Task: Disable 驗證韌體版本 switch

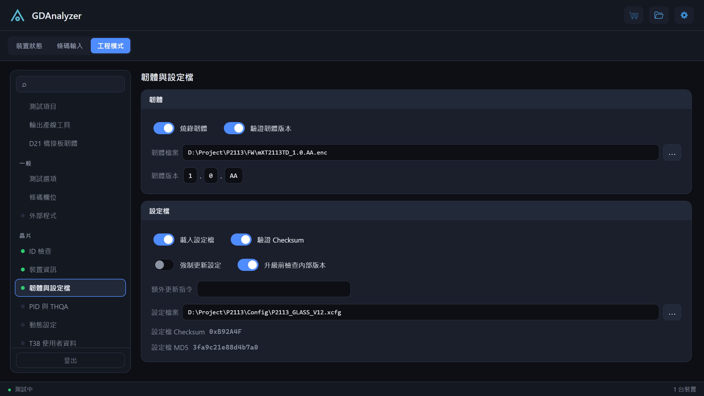Action: tap(234, 128)
